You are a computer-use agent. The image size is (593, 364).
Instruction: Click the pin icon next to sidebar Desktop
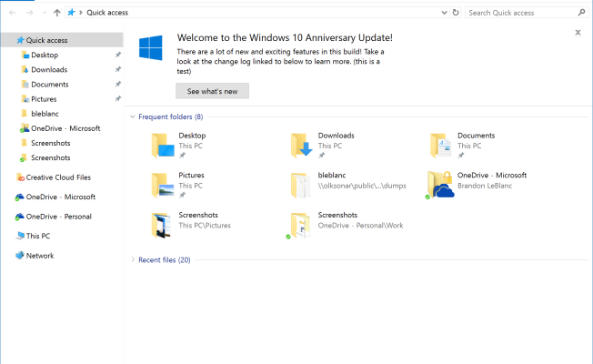tap(118, 55)
